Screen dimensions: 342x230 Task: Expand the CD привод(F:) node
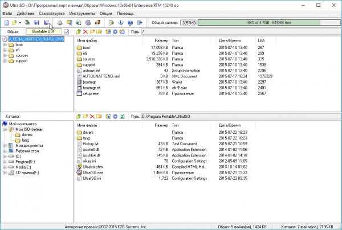(x=5, y=172)
